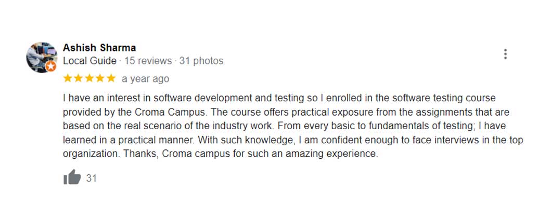551x220 pixels.
Task: Open the three-dot review options menu
Action: click(x=505, y=54)
